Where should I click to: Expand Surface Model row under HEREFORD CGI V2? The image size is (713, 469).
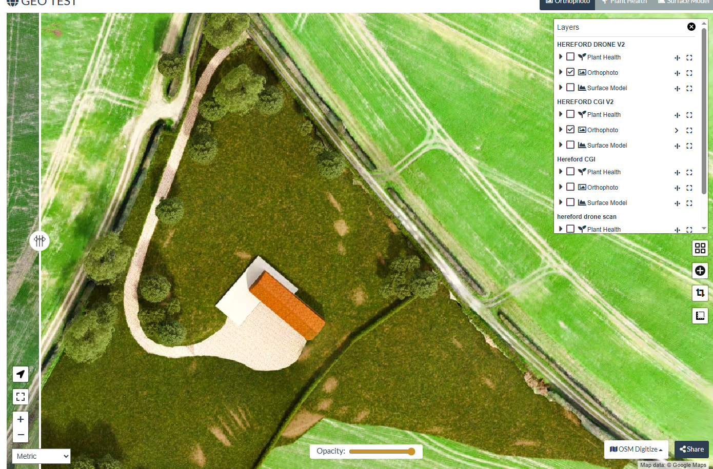[x=561, y=145]
